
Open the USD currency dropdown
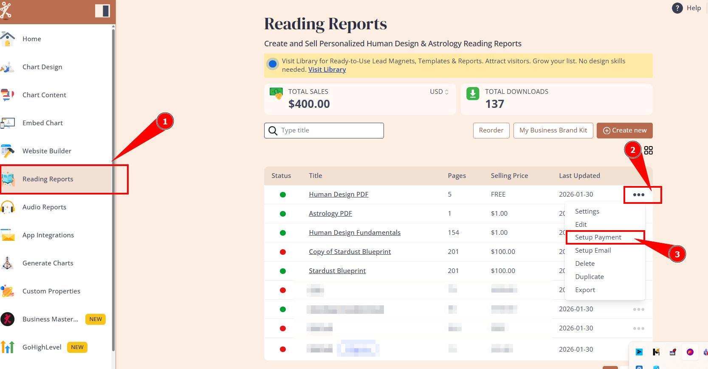point(439,92)
